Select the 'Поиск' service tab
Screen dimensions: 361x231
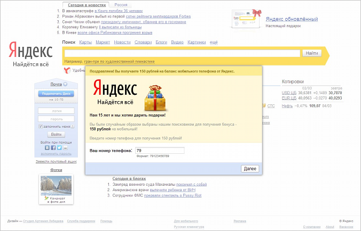68,42
